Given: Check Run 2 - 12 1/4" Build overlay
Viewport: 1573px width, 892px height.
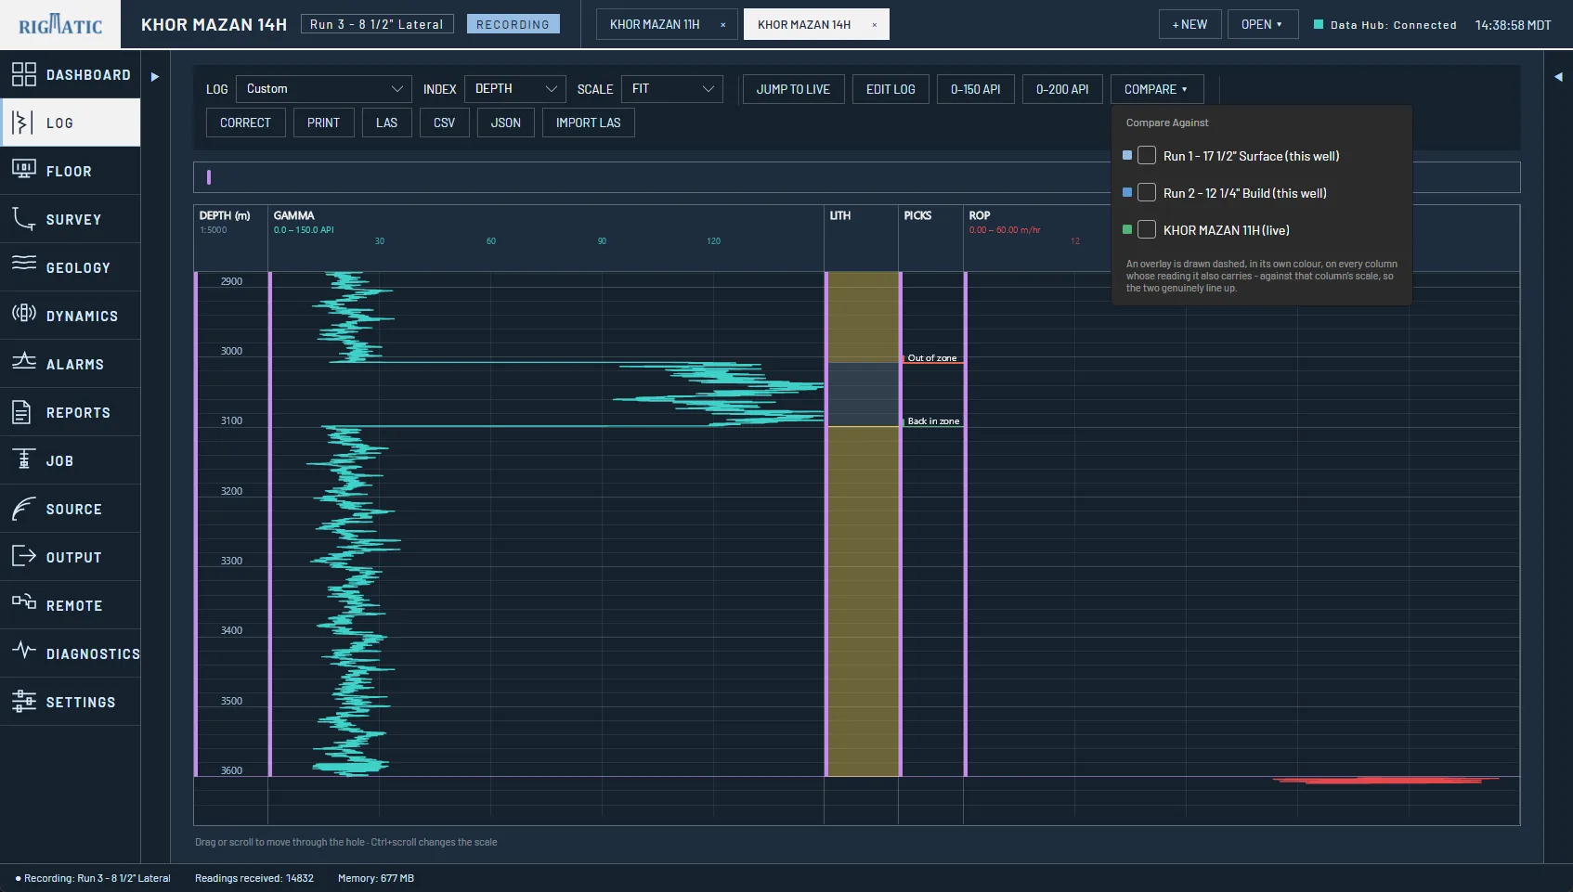Looking at the screenshot, I should [1147, 192].
